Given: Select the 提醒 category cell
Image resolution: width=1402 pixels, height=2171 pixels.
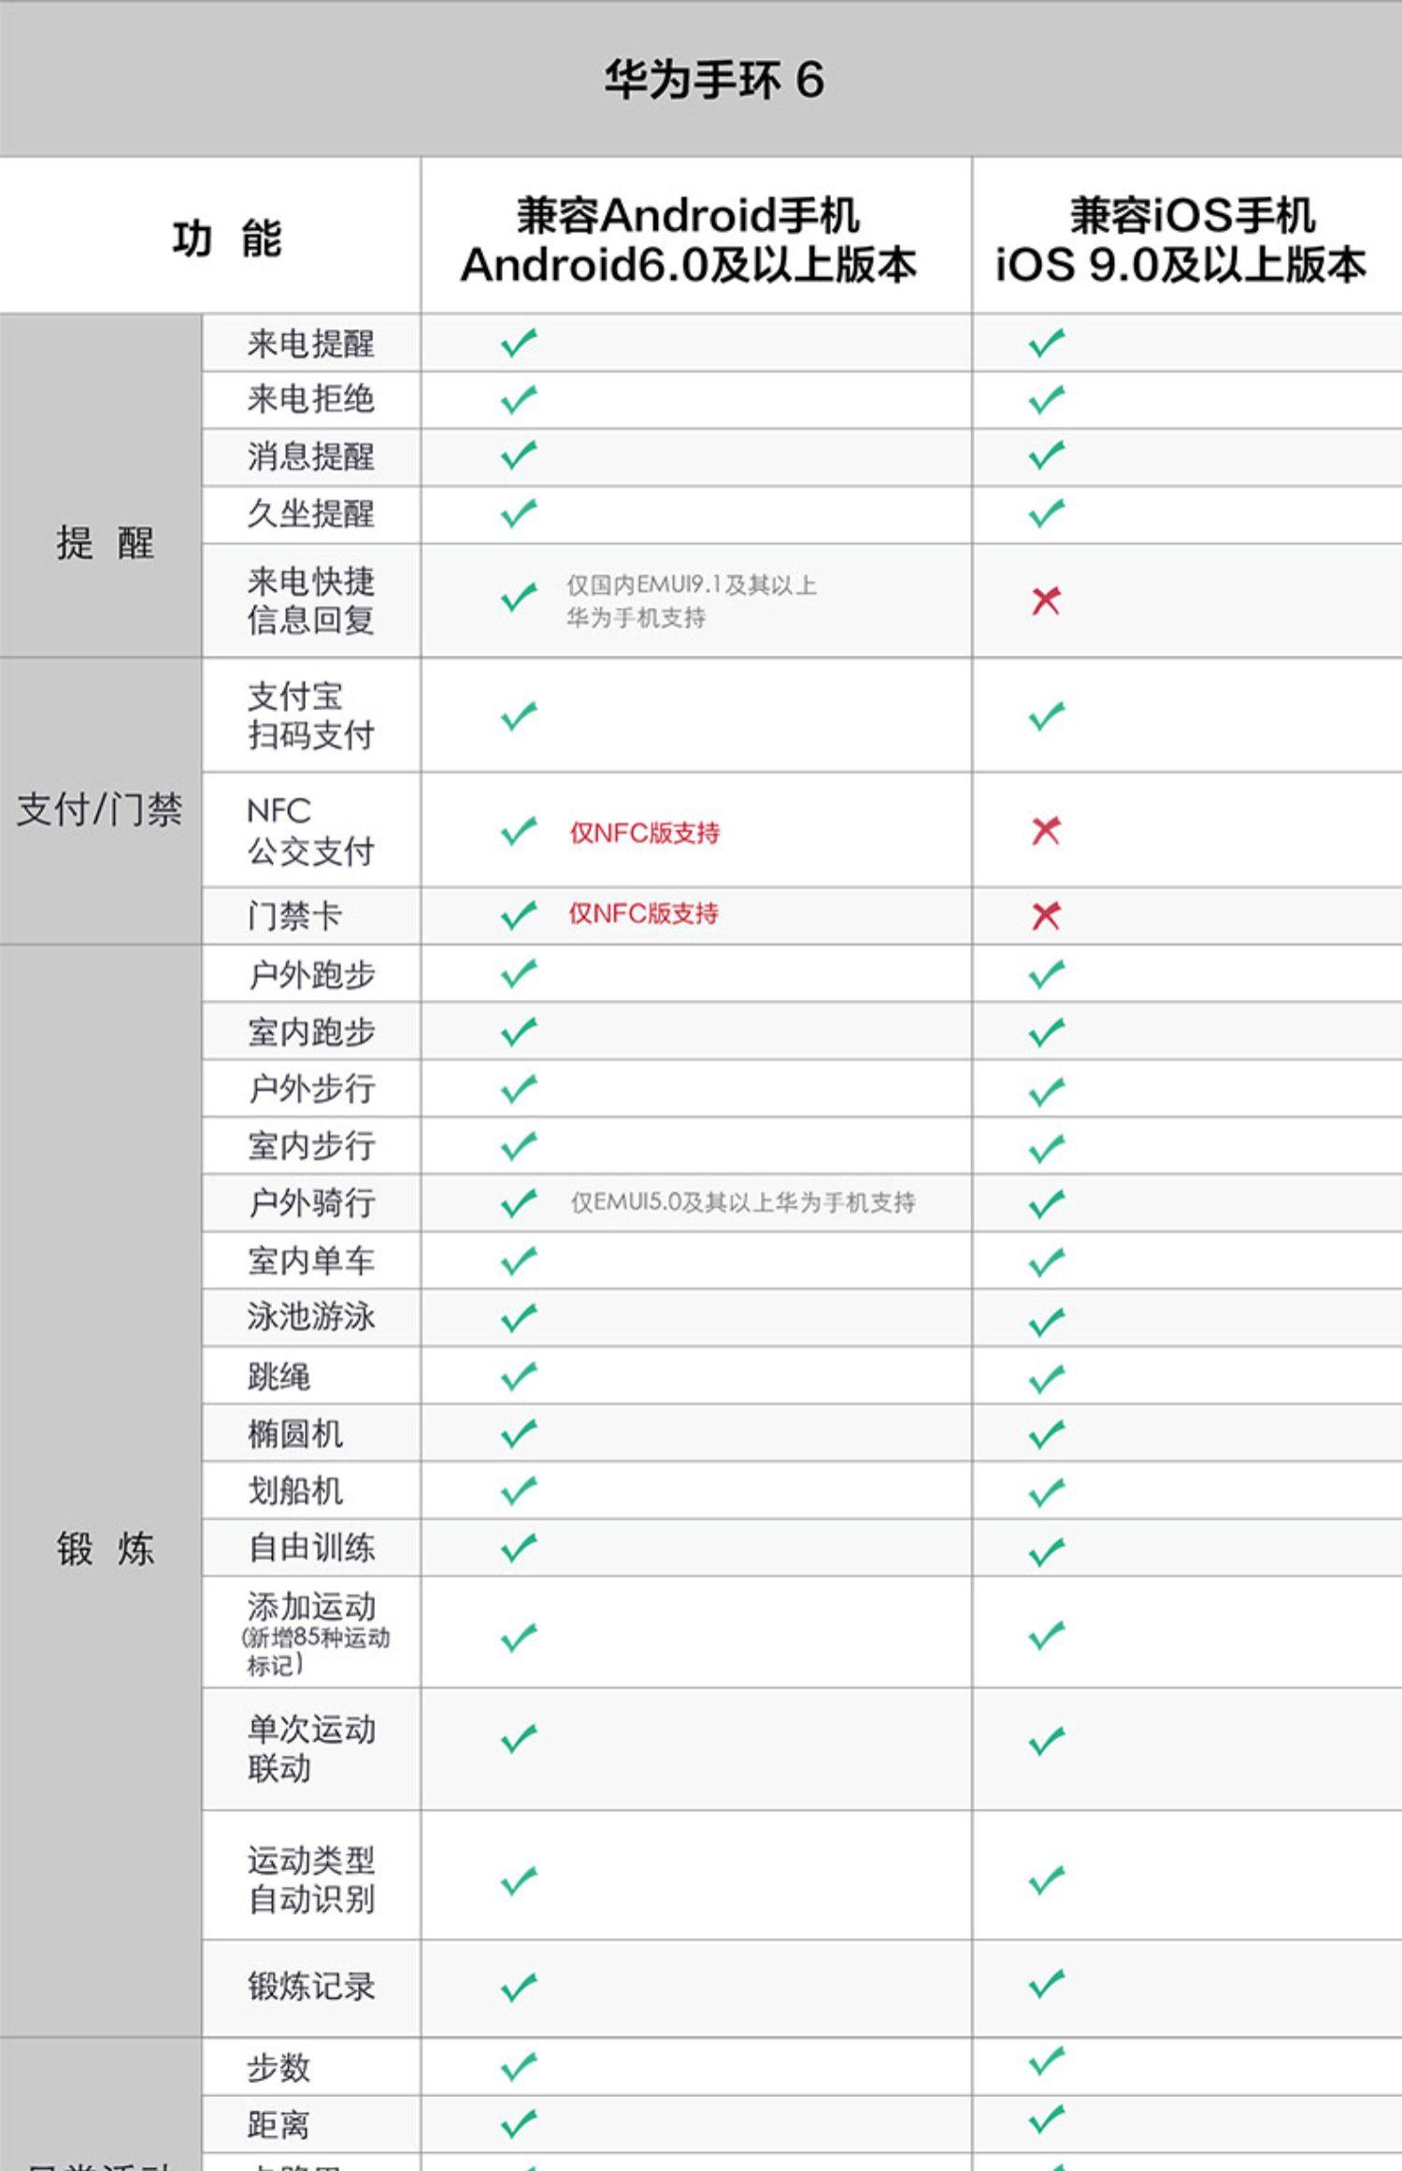Looking at the screenshot, I should pyautogui.click(x=104, y=542).
